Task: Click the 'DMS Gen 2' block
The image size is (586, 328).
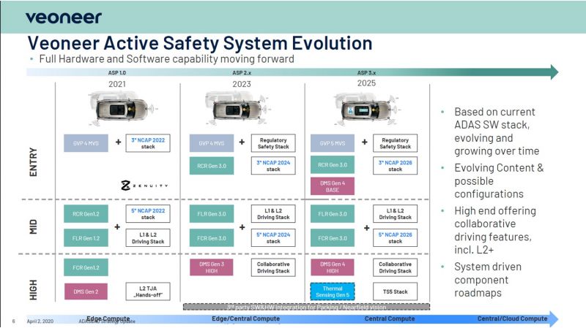Action: [86, 291]
